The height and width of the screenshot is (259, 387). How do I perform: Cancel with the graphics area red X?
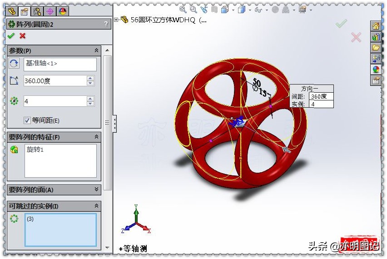pos(356,37)
